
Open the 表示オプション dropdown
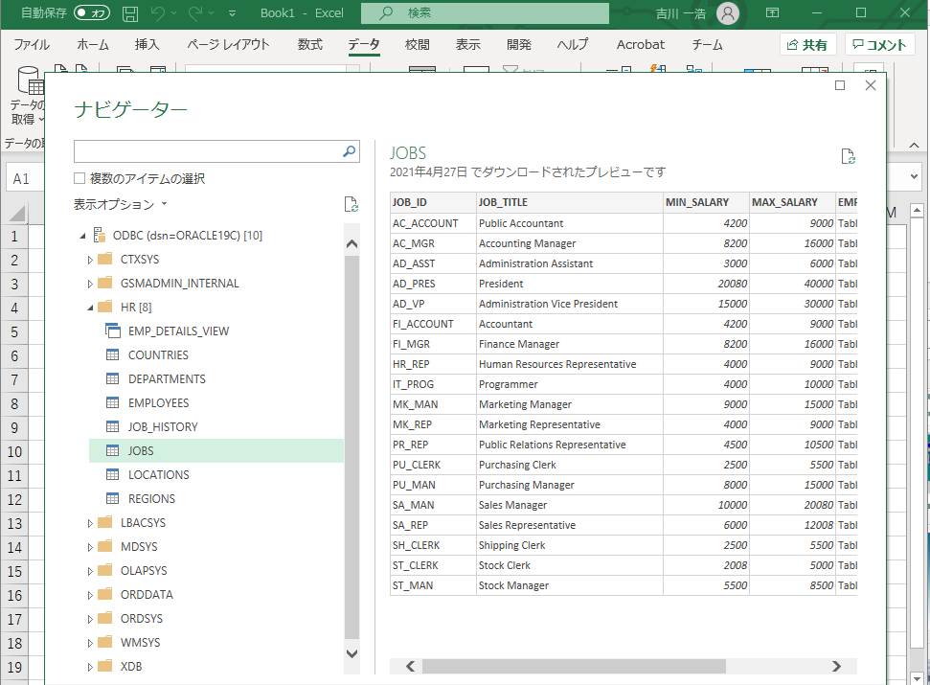pyautogui.click(x=120, y=204)
